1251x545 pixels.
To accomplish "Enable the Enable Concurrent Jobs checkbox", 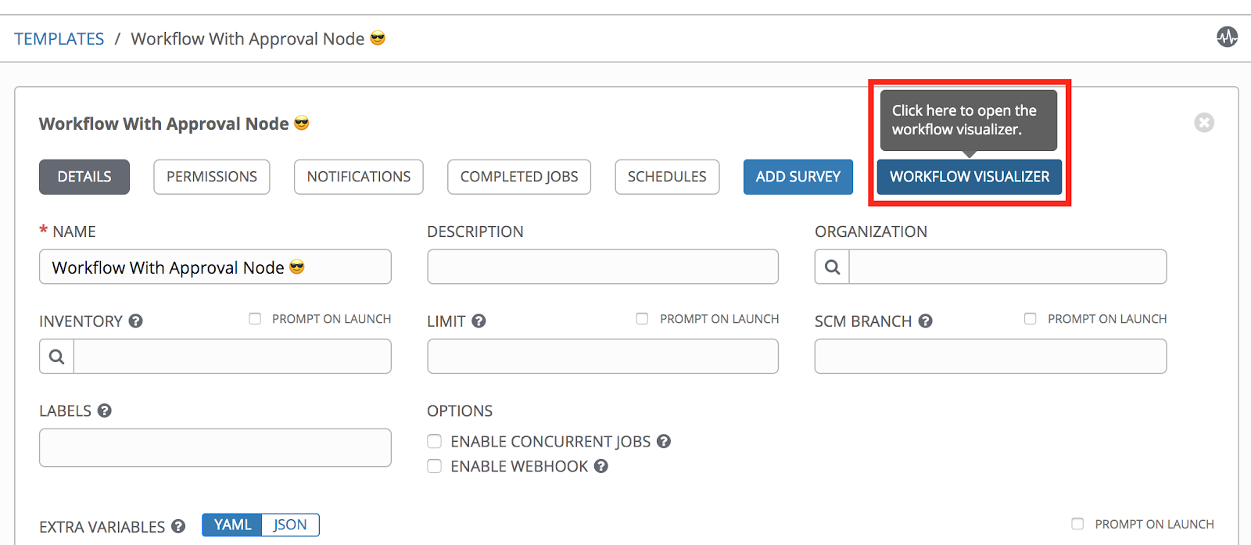I will (434, 441).
